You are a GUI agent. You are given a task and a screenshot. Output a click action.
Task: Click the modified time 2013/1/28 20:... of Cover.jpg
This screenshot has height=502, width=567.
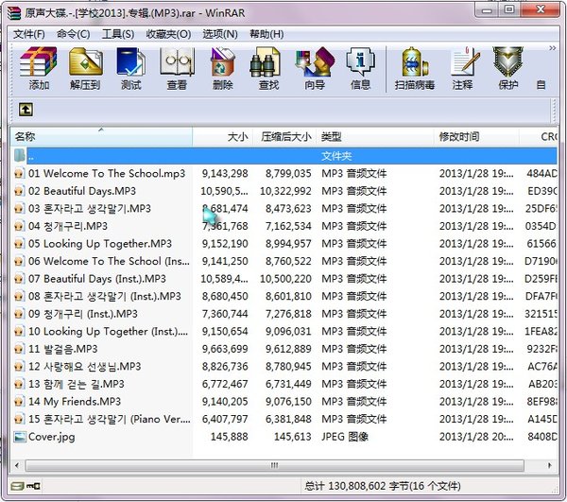pos(476,437)
